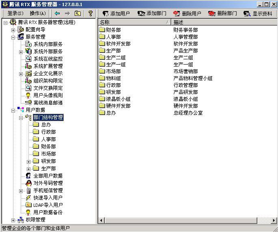Select 用户头像规则 icon in tree
Viewport: 278px width, 232px height.
(x=28, y=95)
